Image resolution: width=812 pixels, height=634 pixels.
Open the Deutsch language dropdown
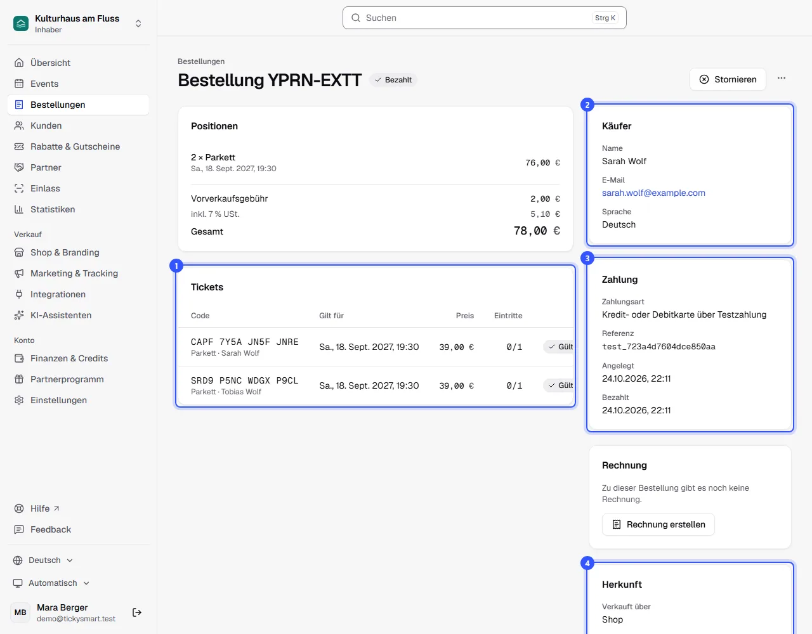(x=43, y=560)
